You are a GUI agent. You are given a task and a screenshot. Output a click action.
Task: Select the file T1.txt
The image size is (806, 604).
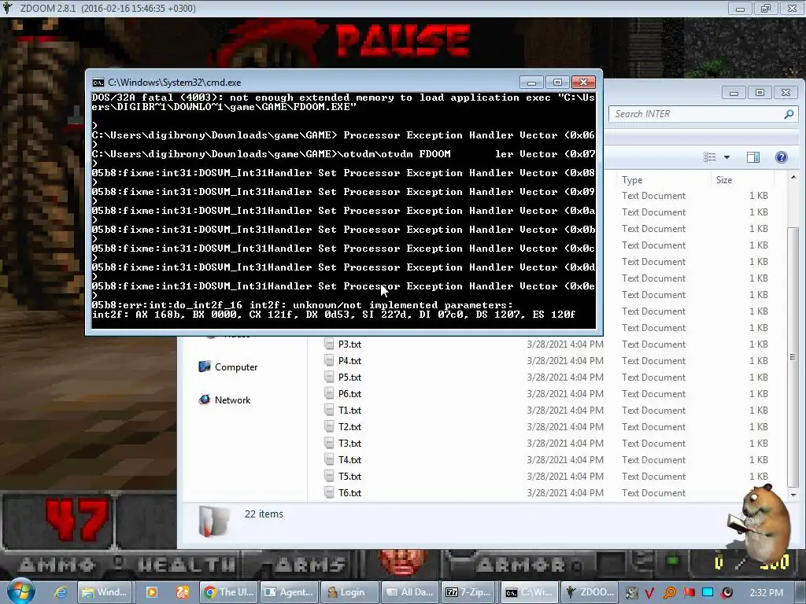349,410
